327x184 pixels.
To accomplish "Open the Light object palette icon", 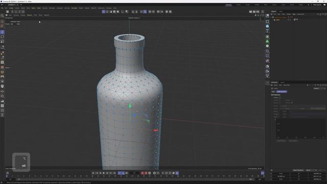I will pyautogui.click(x=267, y=76).
